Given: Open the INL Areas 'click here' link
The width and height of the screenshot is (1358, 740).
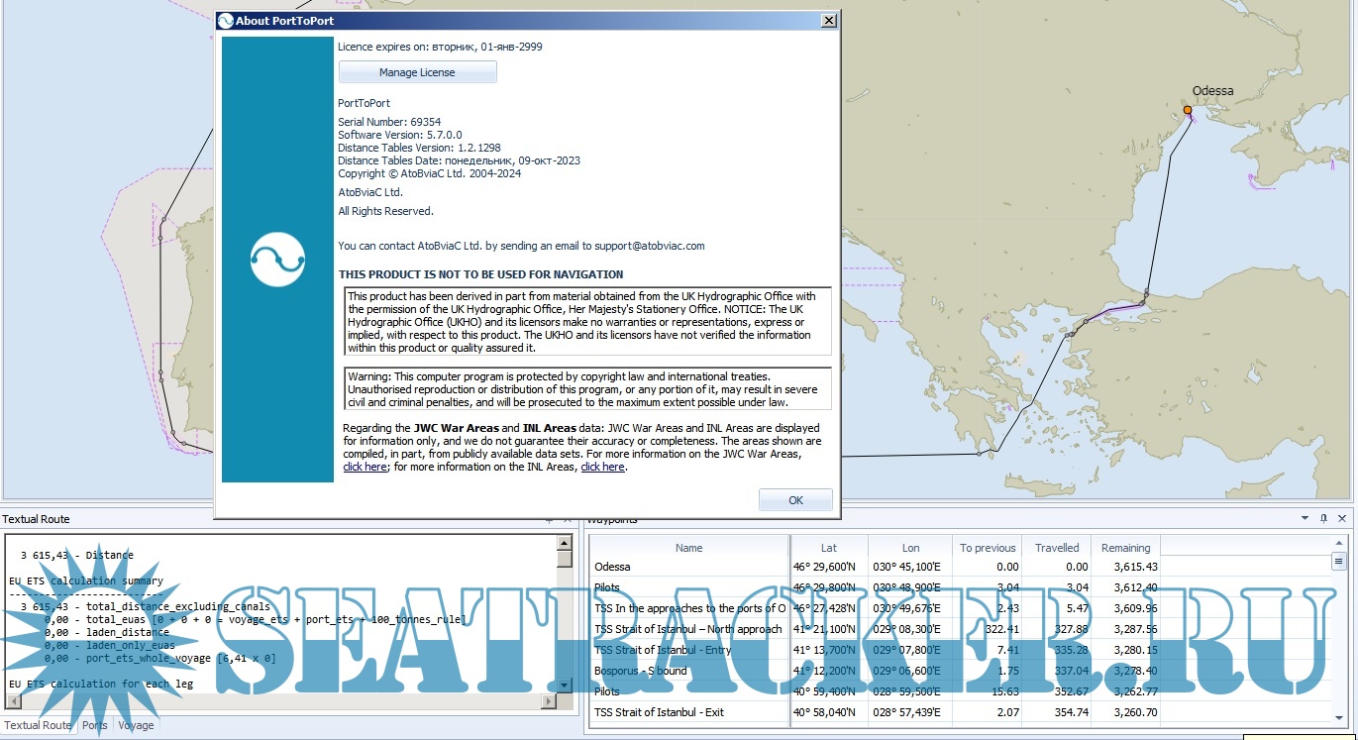Looking at the screenshot, I should (602, 466).
